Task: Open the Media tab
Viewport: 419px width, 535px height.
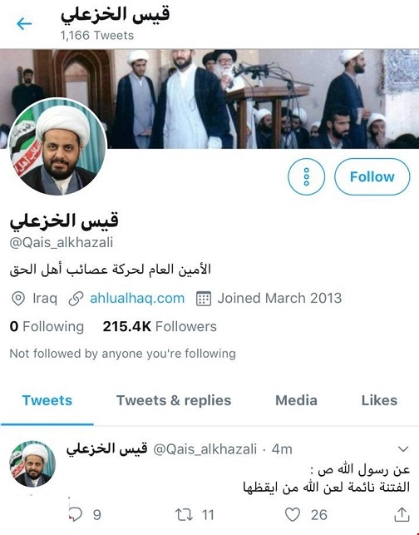Action: click(296, 400)
